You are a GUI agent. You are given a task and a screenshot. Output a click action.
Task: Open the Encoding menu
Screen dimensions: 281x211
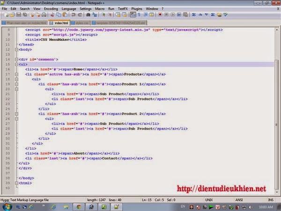[x=51, y=9]
